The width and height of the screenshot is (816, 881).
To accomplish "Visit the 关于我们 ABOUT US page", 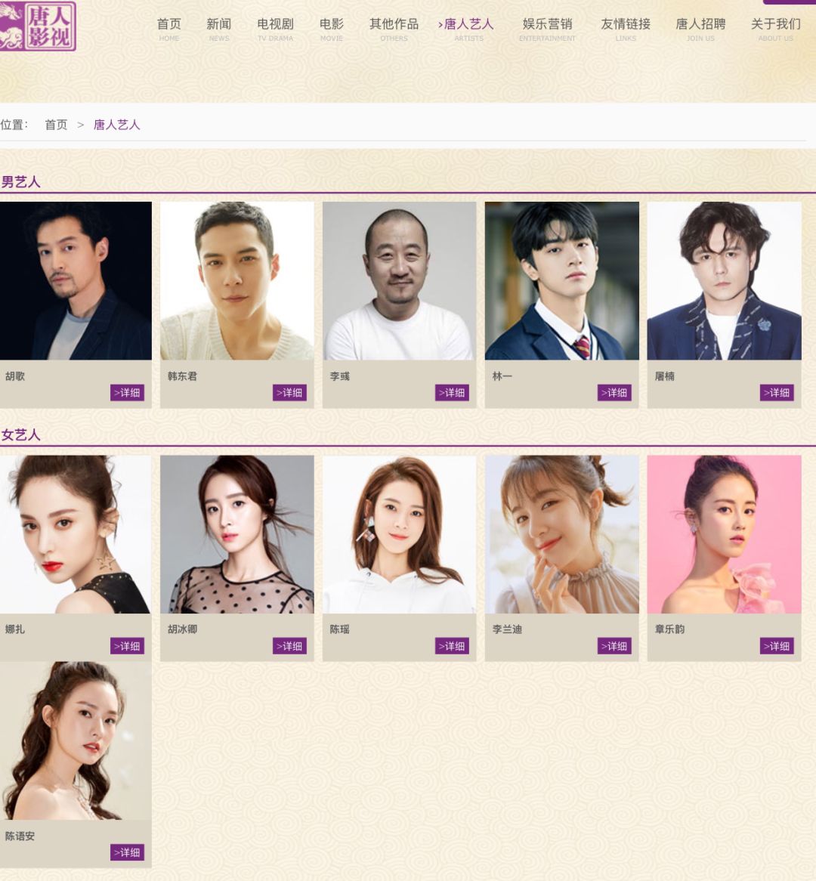I will (775, 29).
